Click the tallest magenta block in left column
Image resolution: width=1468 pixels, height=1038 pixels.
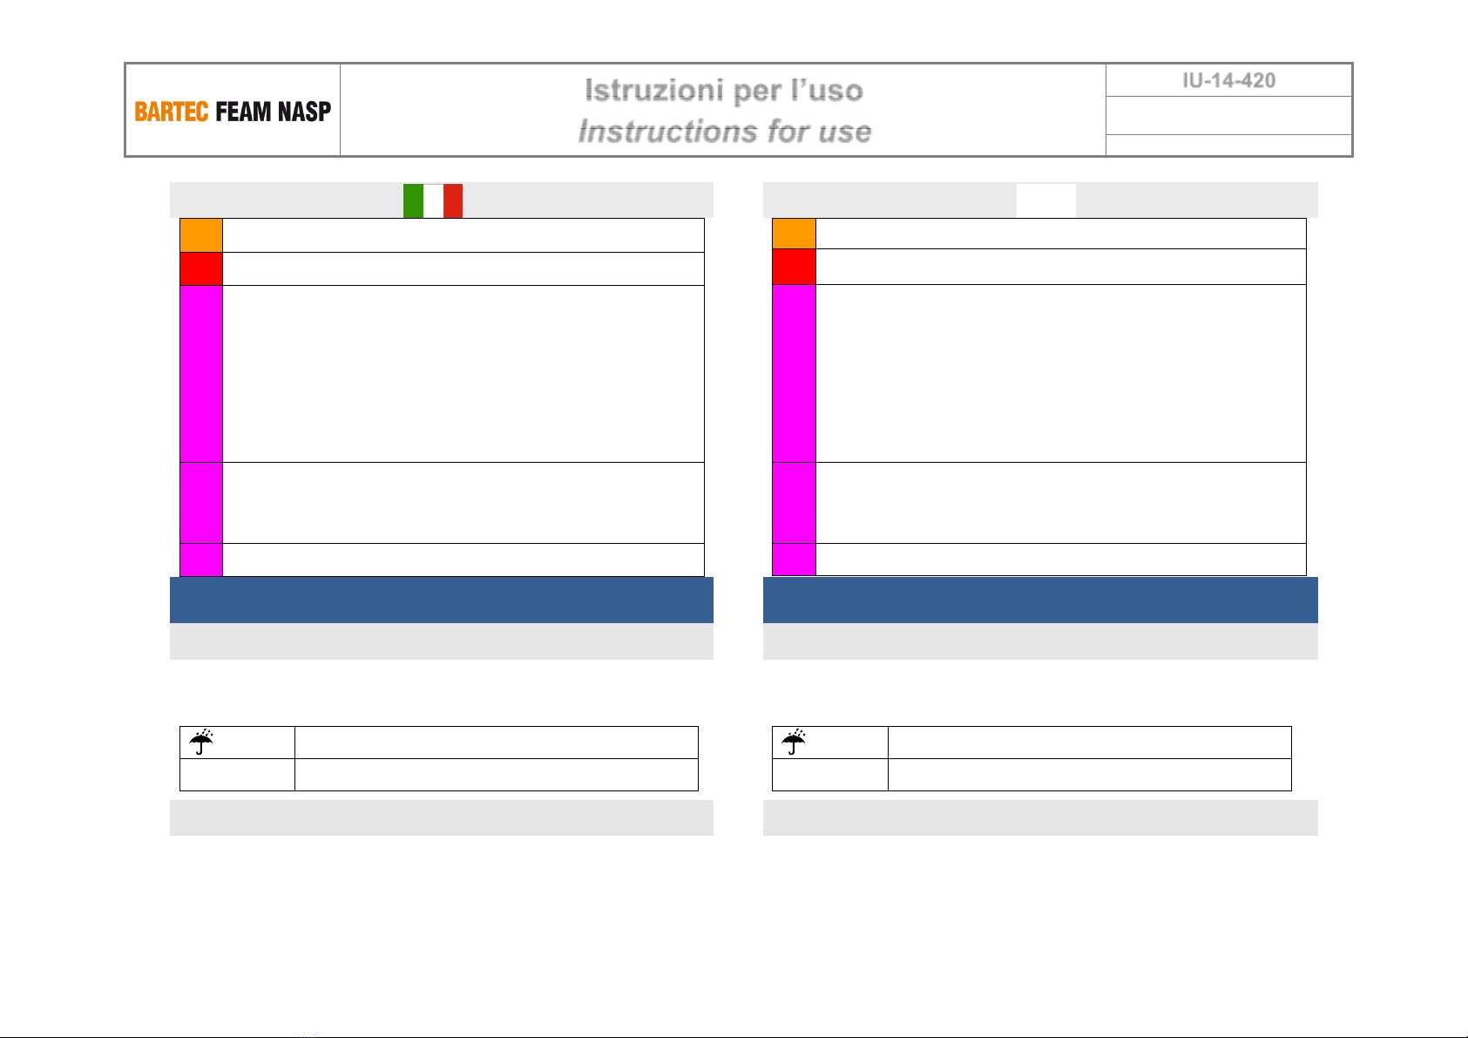tap(201, 373)
